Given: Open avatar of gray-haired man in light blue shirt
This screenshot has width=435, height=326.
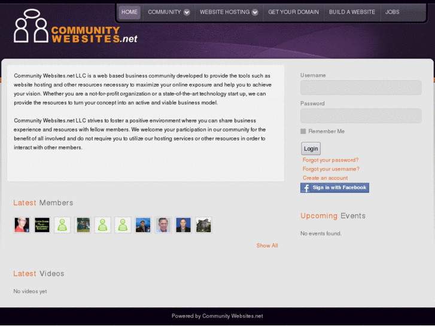Looking at the screenshot, I should (163, 225).
